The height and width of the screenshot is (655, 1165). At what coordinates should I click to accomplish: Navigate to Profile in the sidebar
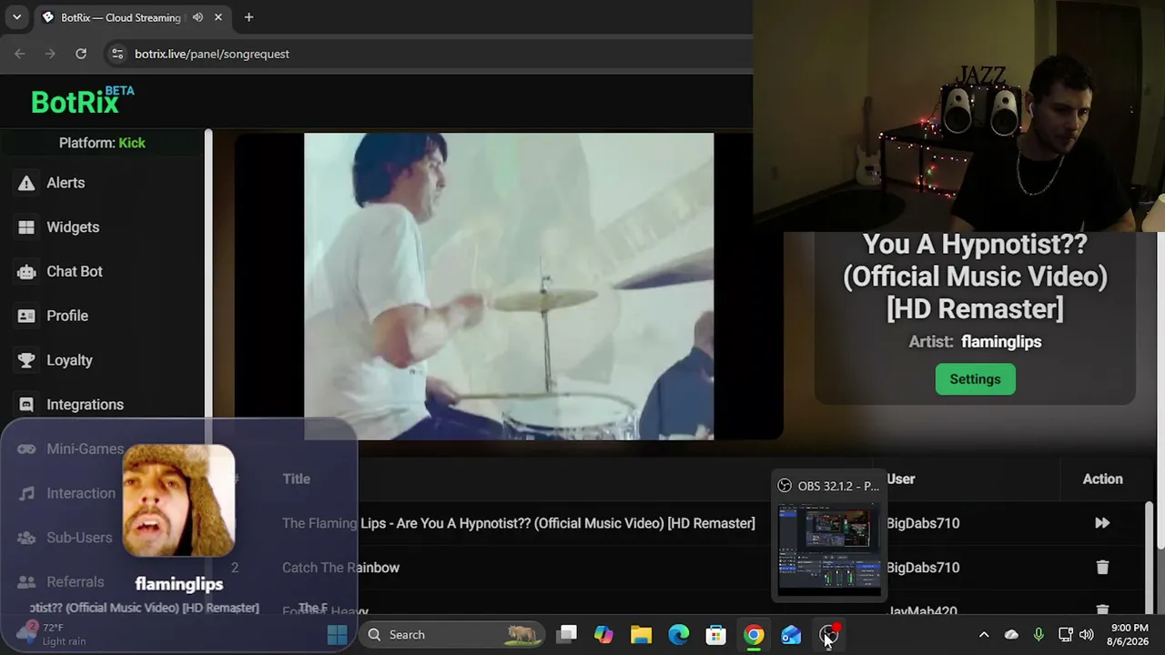pyautogui.click(x=67, y=316)
